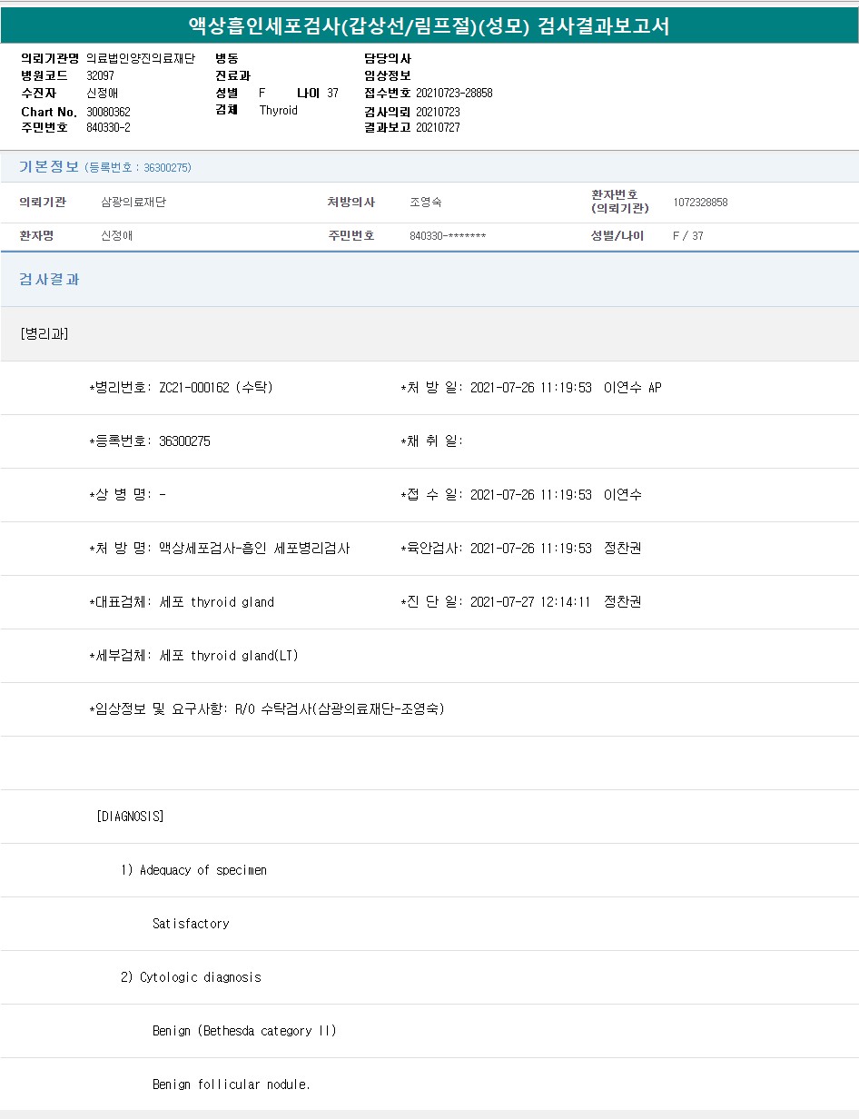
Task: Click the [DIAGNOSIS] heading
Action: pyautogui.click(x=130, y=817)
